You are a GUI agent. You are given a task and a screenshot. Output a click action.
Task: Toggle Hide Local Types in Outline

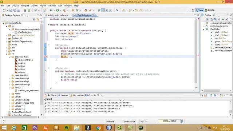coord(227,19)
